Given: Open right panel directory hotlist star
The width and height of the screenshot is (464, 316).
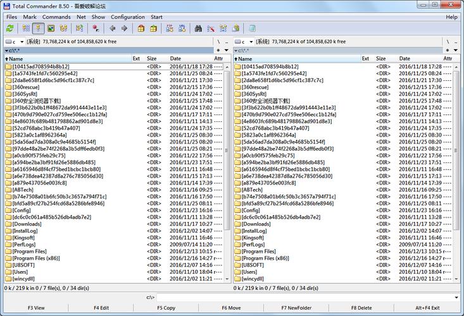Looking at the screenshot, I should [448, 50].
